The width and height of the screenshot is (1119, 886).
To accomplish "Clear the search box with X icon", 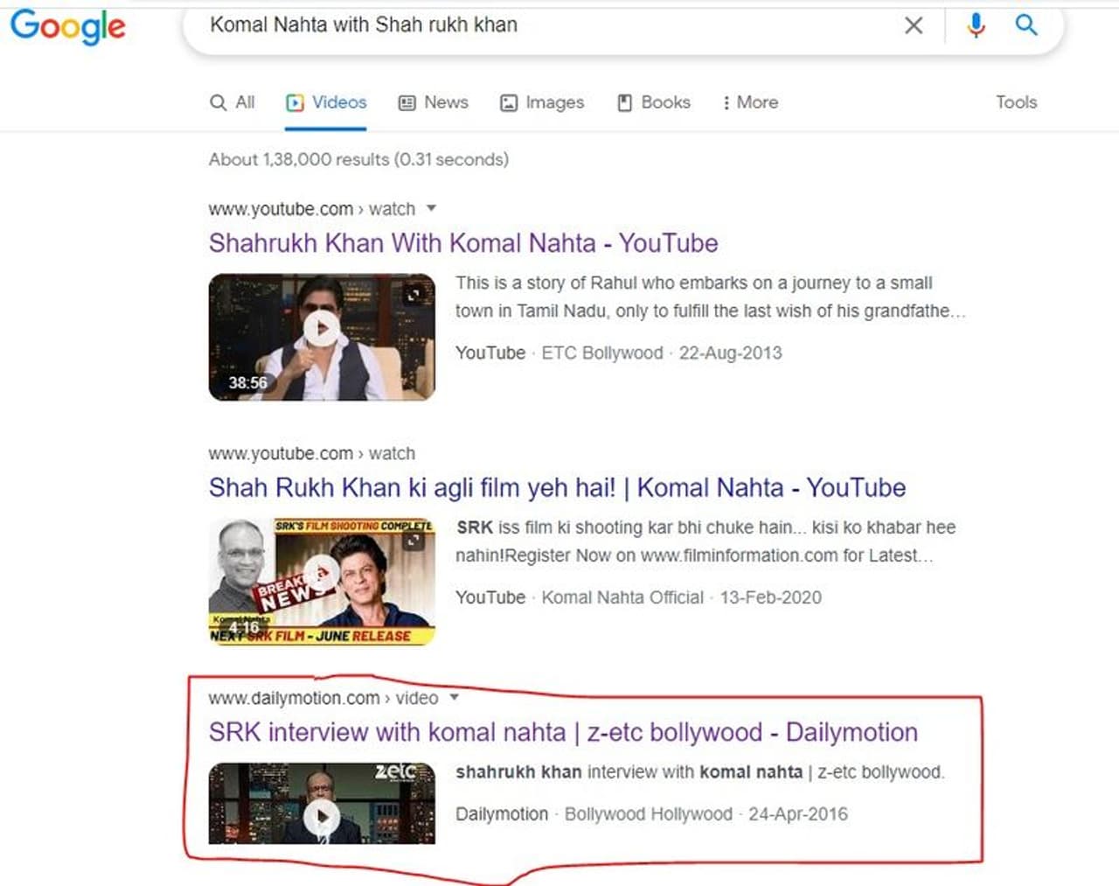I will pos(914,25).
